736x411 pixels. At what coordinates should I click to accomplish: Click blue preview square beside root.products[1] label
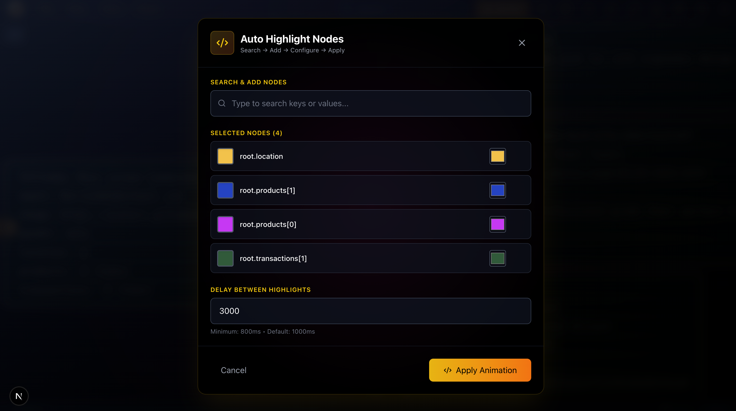225,190
